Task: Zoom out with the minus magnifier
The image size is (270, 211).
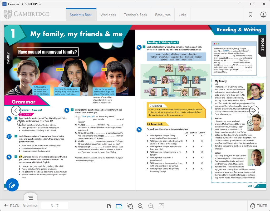Action: pos(151,206)
